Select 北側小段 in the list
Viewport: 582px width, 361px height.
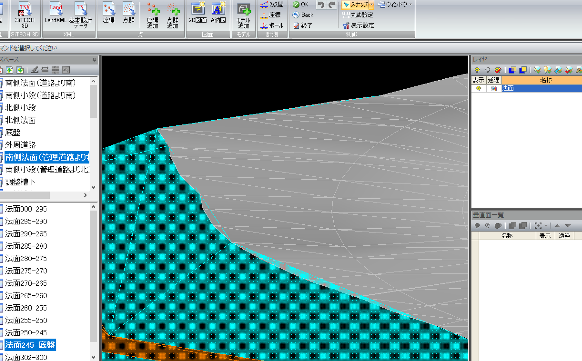pos(20,108)
